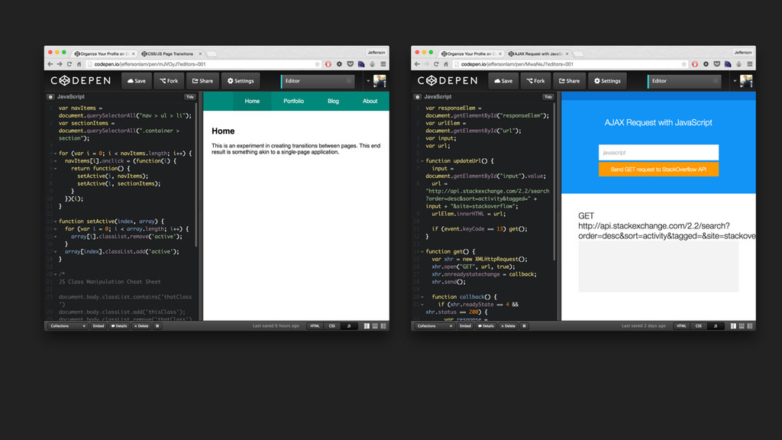This screenshot has width=782, height=440.
Task: Open the JavaScript editor settings gear in Page Transitions window
Action: tap(50, 97)
